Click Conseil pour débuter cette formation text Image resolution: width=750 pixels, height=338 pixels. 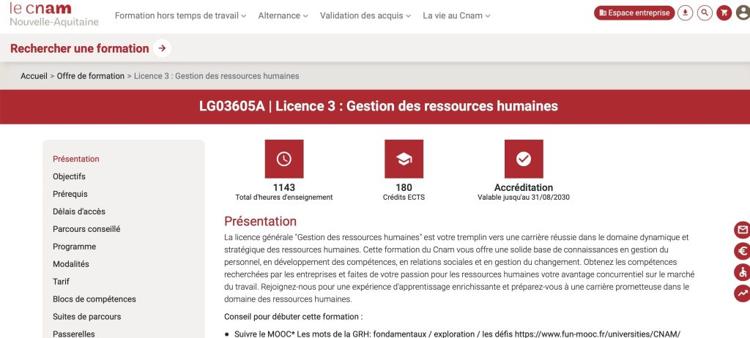tap(293, 317)
